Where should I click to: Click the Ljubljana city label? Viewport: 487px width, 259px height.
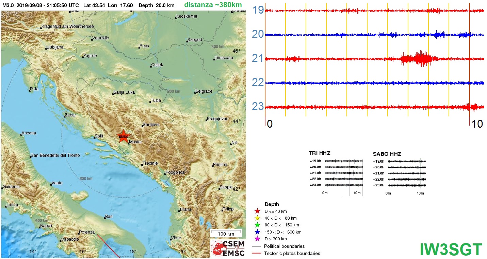click(54, 48)
